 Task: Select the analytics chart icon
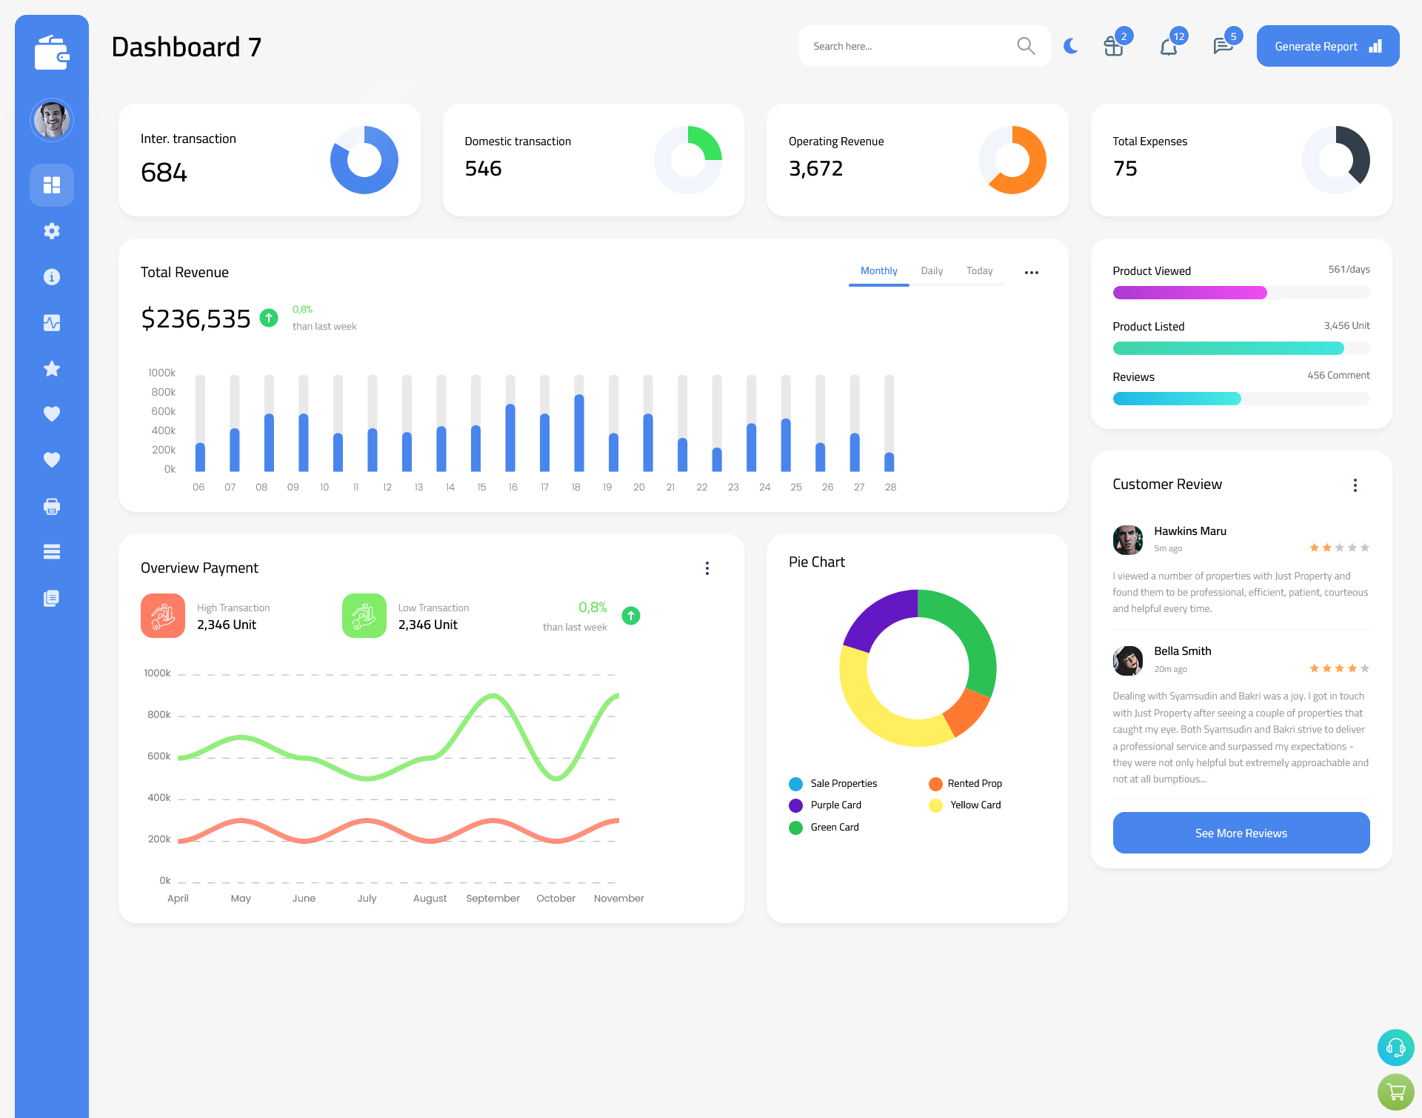pos(52,323)
